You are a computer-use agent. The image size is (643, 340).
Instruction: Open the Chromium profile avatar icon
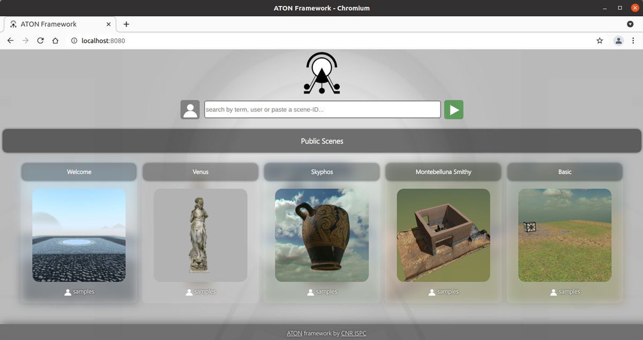(x=618, y=41)
